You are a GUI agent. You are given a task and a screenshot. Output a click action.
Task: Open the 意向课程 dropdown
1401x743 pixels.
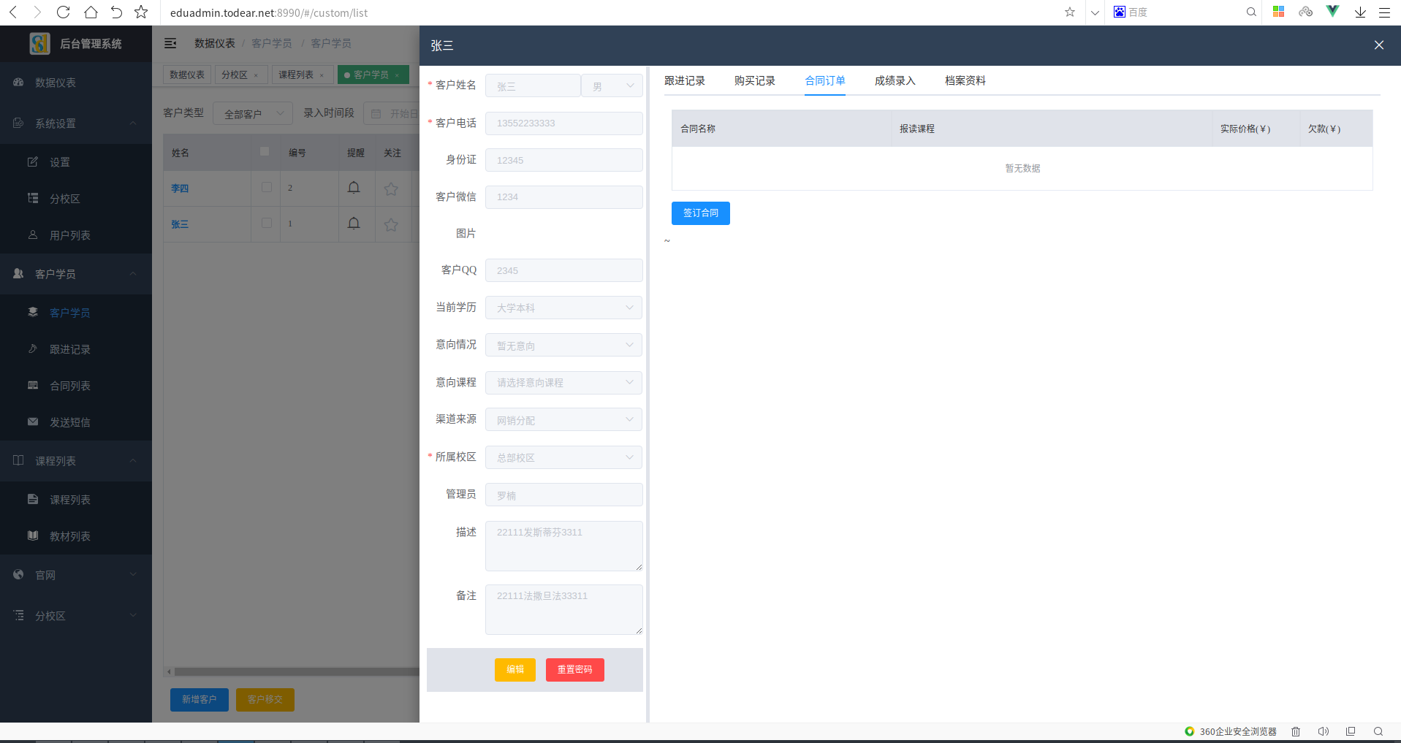pyautogui.click(x=564, y=382)
